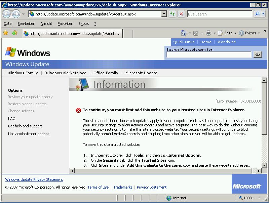Click Review your update history
Screen dimensions: 269x203
click(x=30, y=97)
